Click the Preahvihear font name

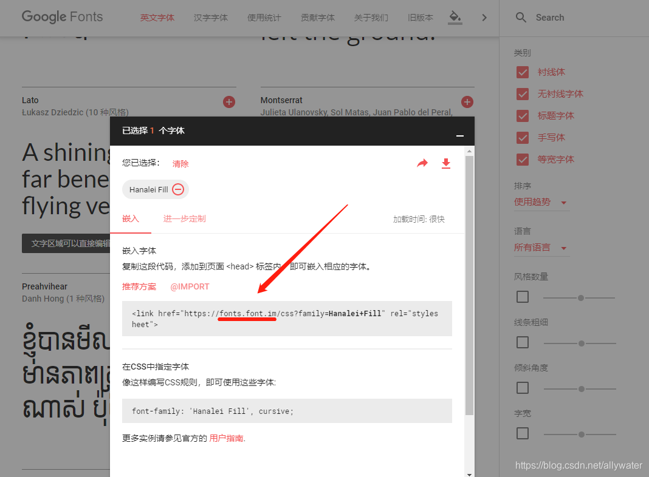tap(45, 286)
